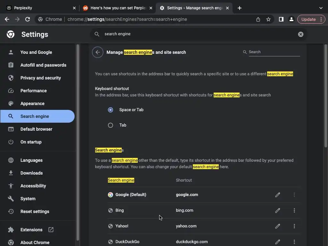Edit the Google search engine entry
Screen dimensions: 328x246
[278, 195]
